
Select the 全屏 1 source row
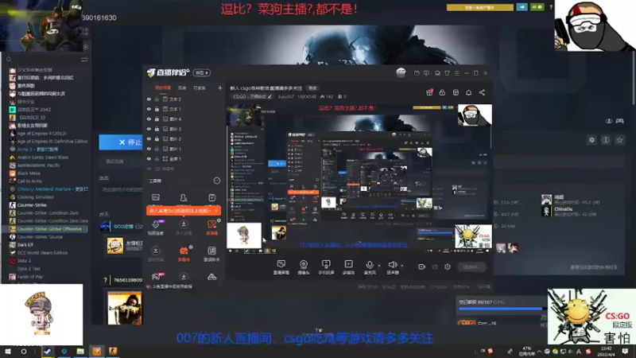184,158
